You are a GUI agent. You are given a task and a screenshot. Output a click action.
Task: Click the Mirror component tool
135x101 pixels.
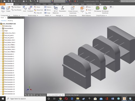tap(48, 10)
